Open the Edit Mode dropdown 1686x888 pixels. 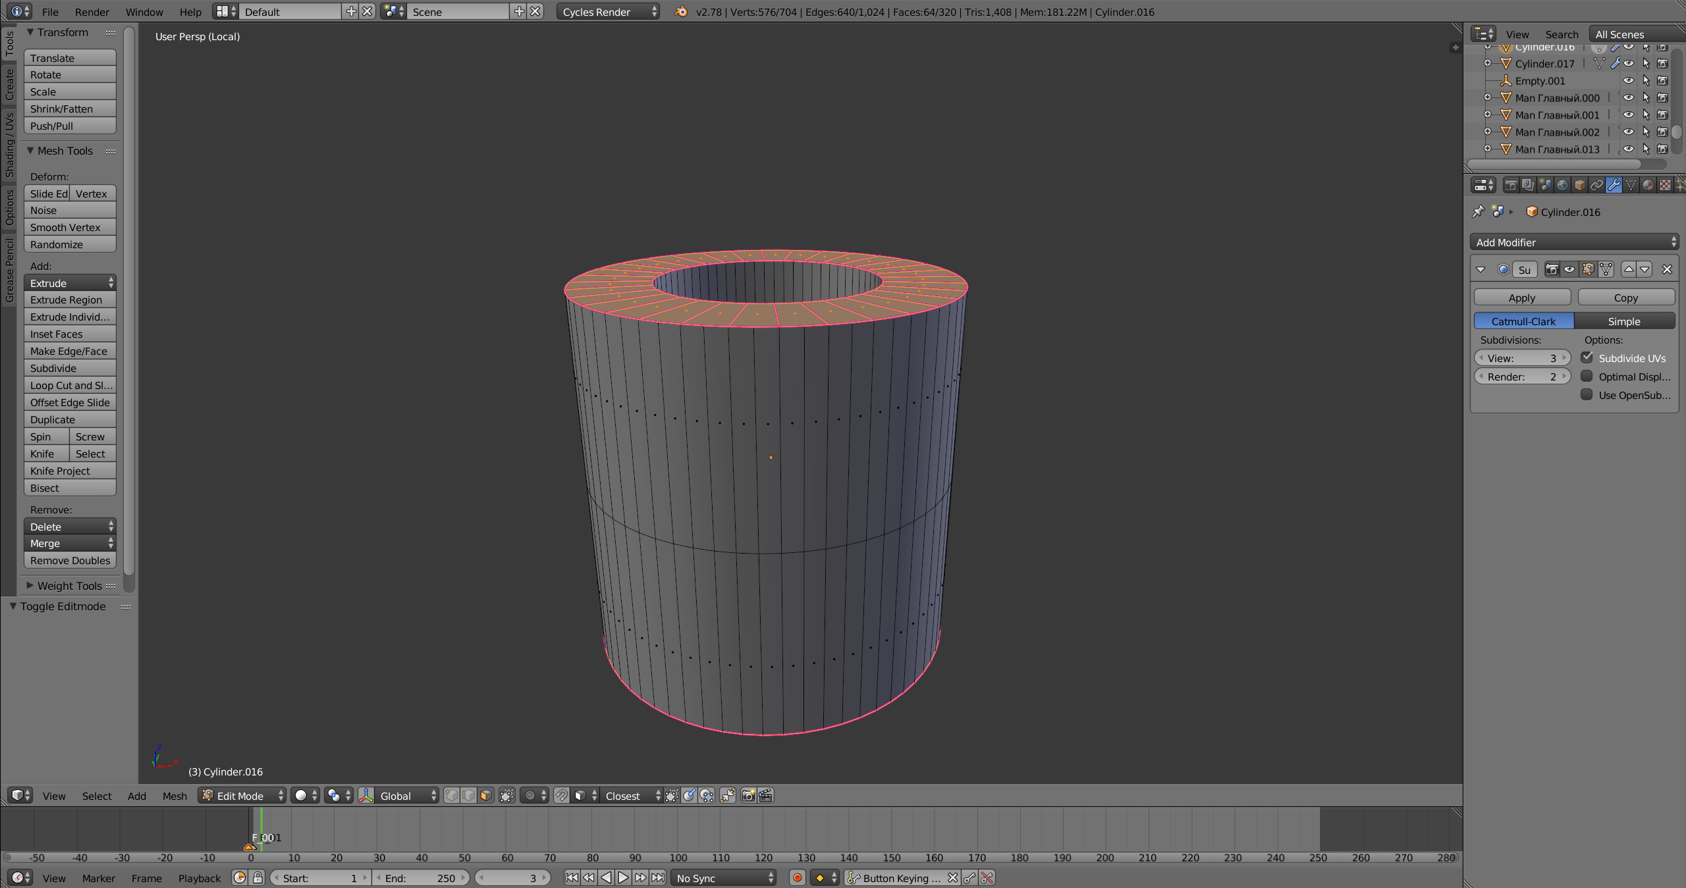[x=242, y=795]
